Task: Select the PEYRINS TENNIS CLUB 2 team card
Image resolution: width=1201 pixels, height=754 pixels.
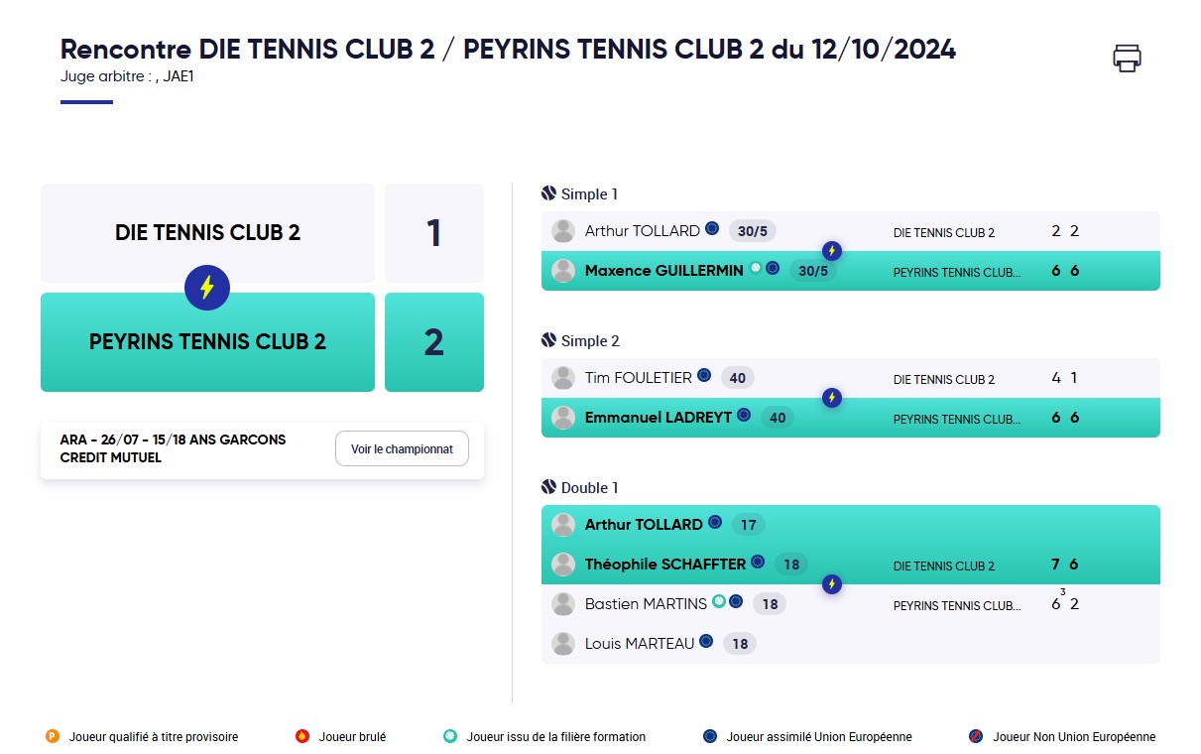Action: pyautogui.click(x=207, y=342)
